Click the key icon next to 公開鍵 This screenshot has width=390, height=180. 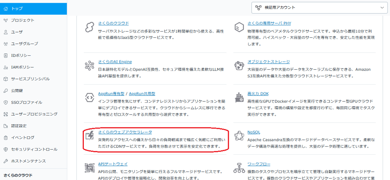pos(6,91)
